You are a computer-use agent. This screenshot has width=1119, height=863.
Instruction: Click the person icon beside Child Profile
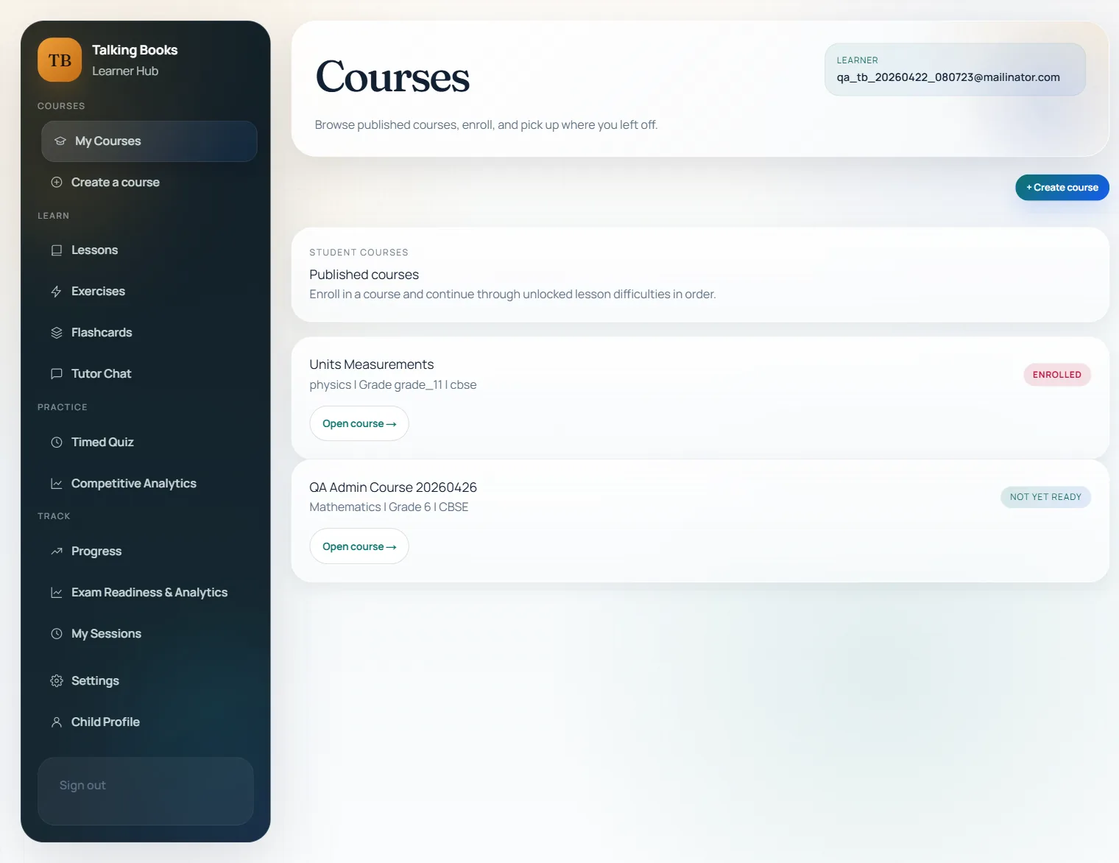click(57, 722)
